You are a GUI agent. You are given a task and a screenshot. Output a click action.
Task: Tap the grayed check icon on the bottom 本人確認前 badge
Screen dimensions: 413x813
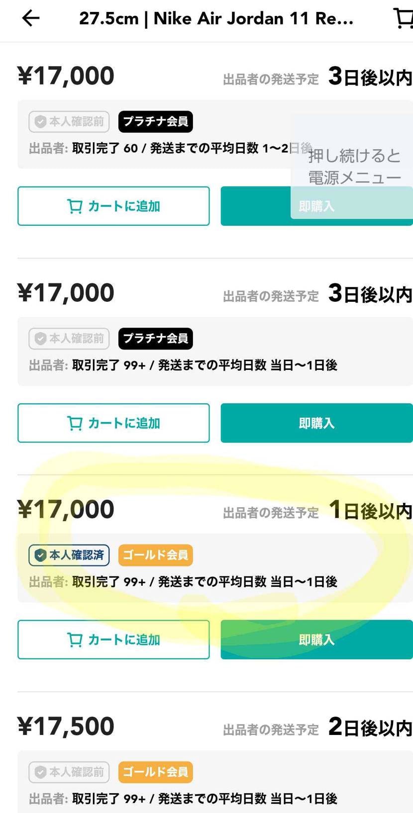tap(40, 772)
